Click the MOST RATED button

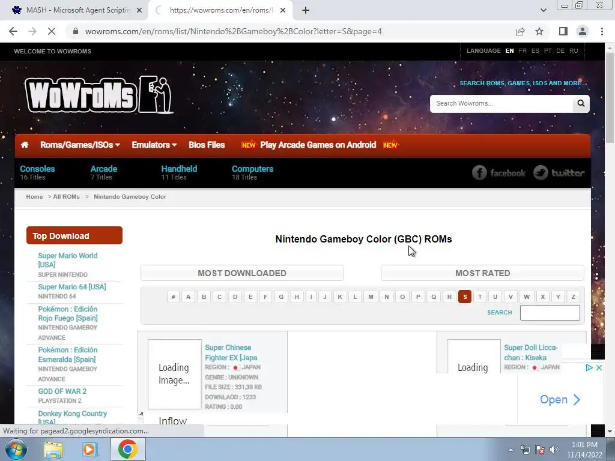[x=482, y=273]
